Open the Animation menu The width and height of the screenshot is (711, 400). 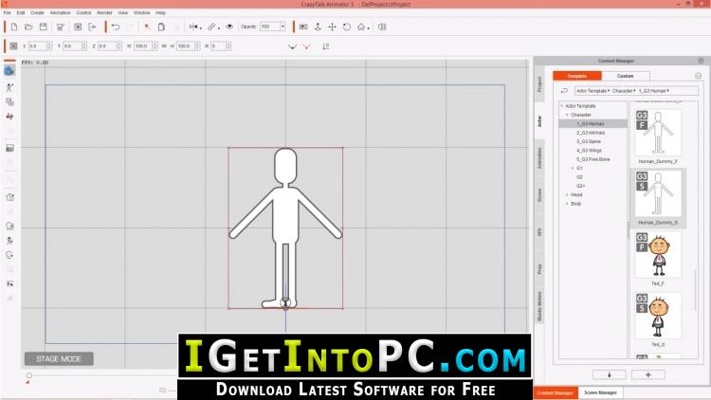(x=60, y=12)
